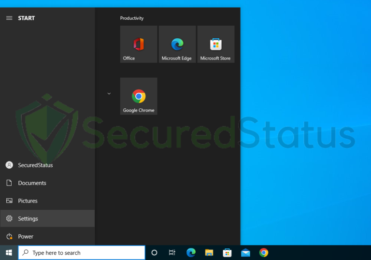Select the Productivity group header

pos(132,18)
